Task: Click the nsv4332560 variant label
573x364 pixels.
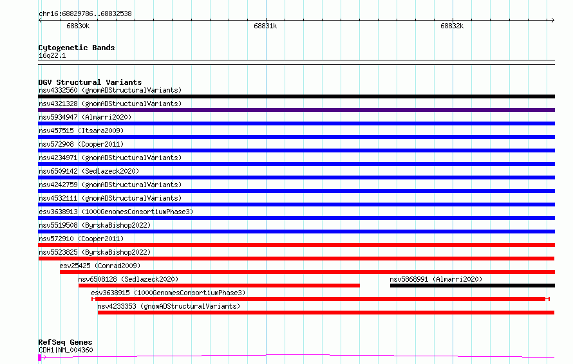Action: click(110, 90)
